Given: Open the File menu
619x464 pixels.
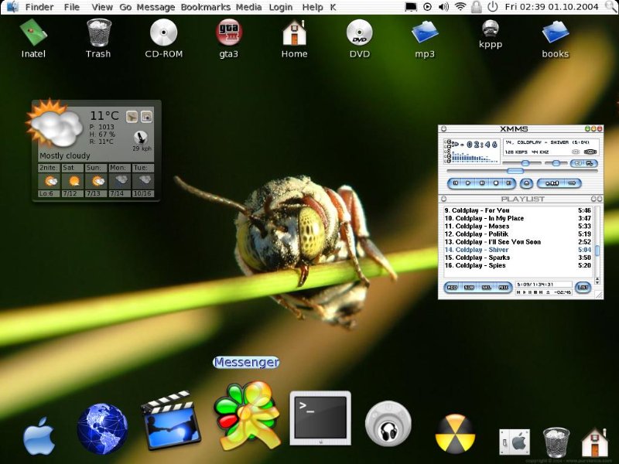Looking at the screenshot, I should (72, 7).
